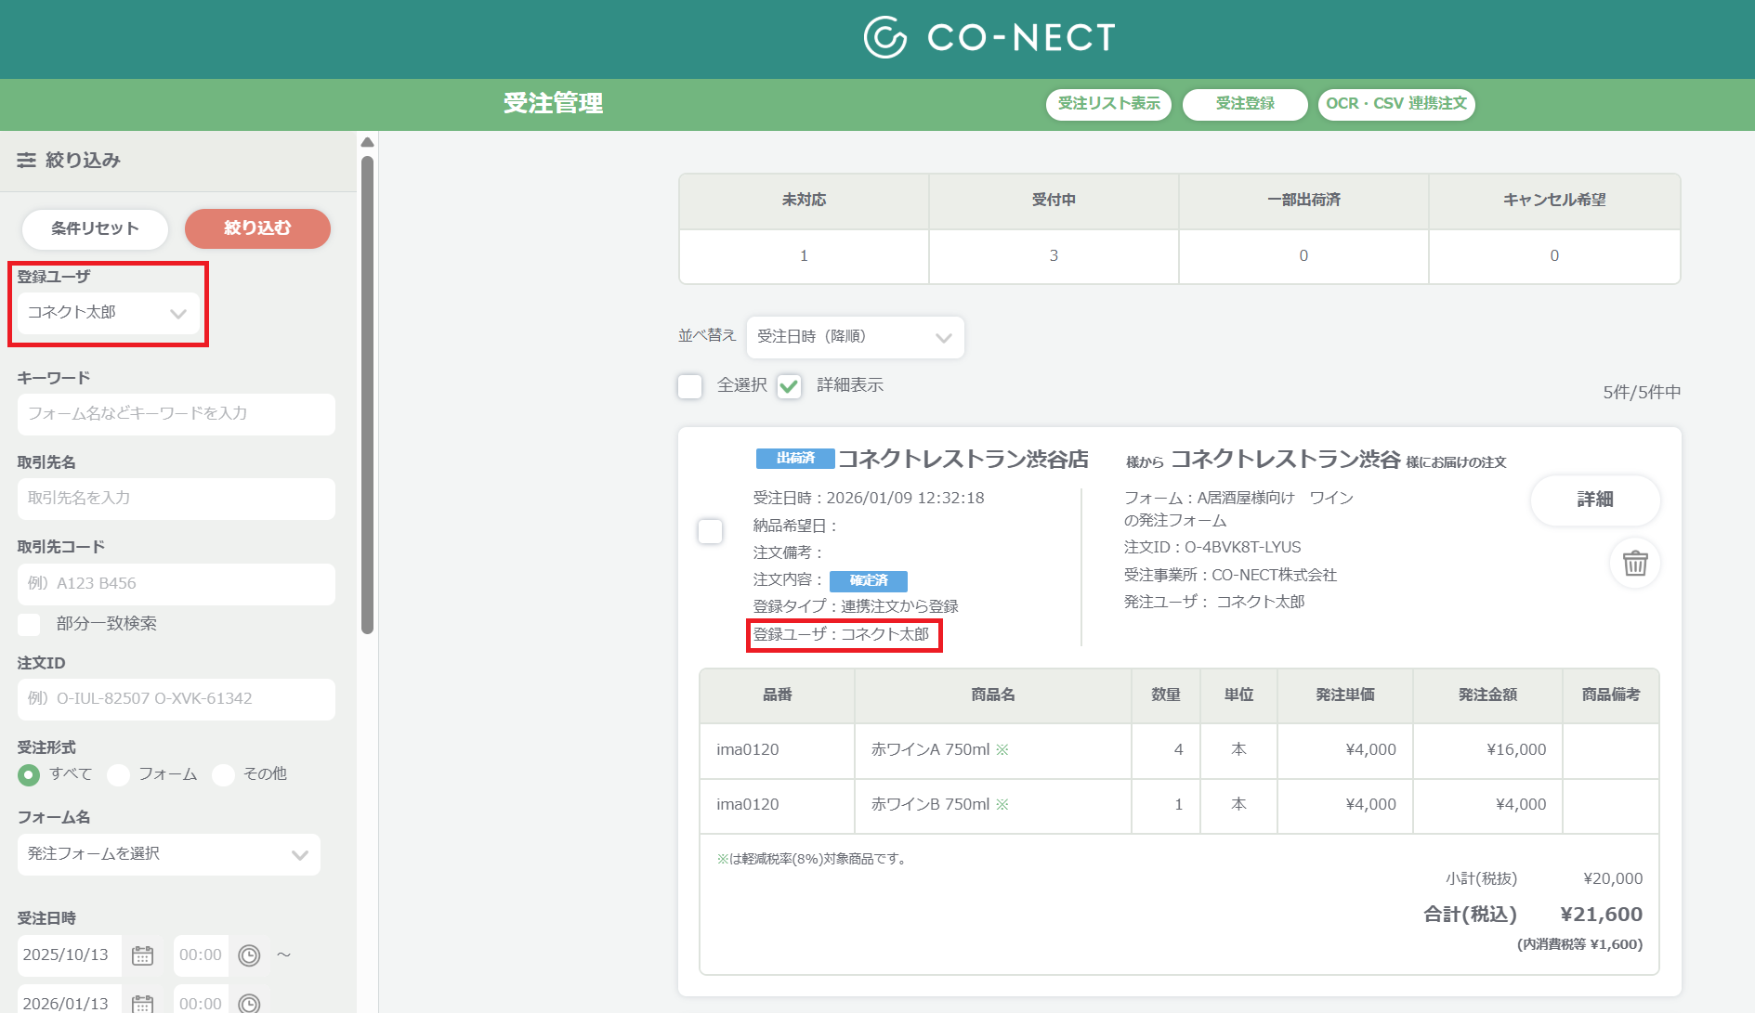Open 並べ替え dropdown 受注日時（降順）
1755x1013 pixels.
point(855,337)
